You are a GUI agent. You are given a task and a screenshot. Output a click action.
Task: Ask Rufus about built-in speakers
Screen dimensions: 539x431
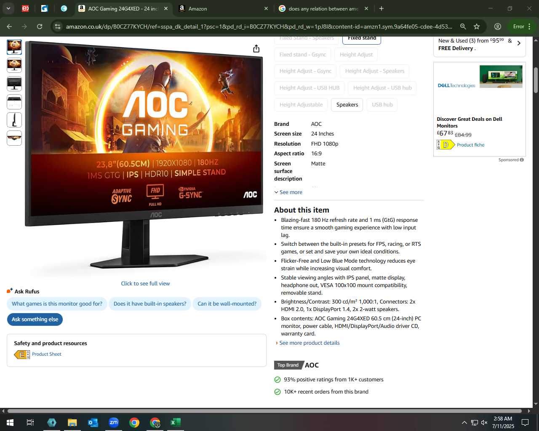click(150, 304)
